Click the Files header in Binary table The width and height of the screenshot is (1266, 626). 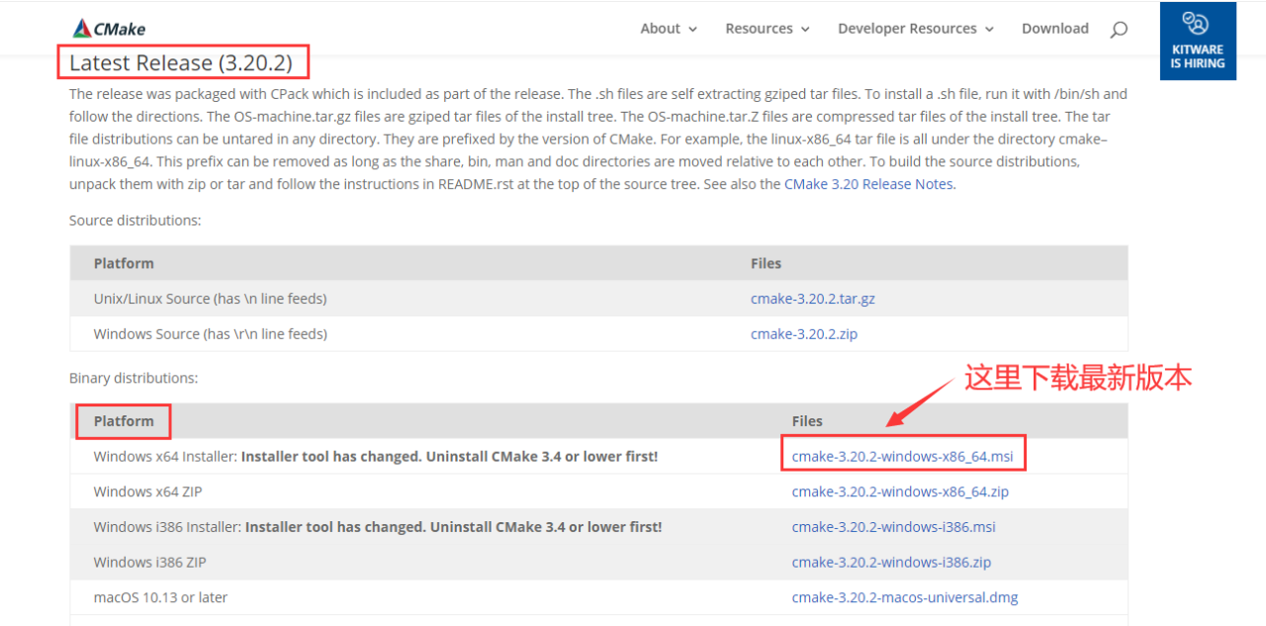(807, 421)
